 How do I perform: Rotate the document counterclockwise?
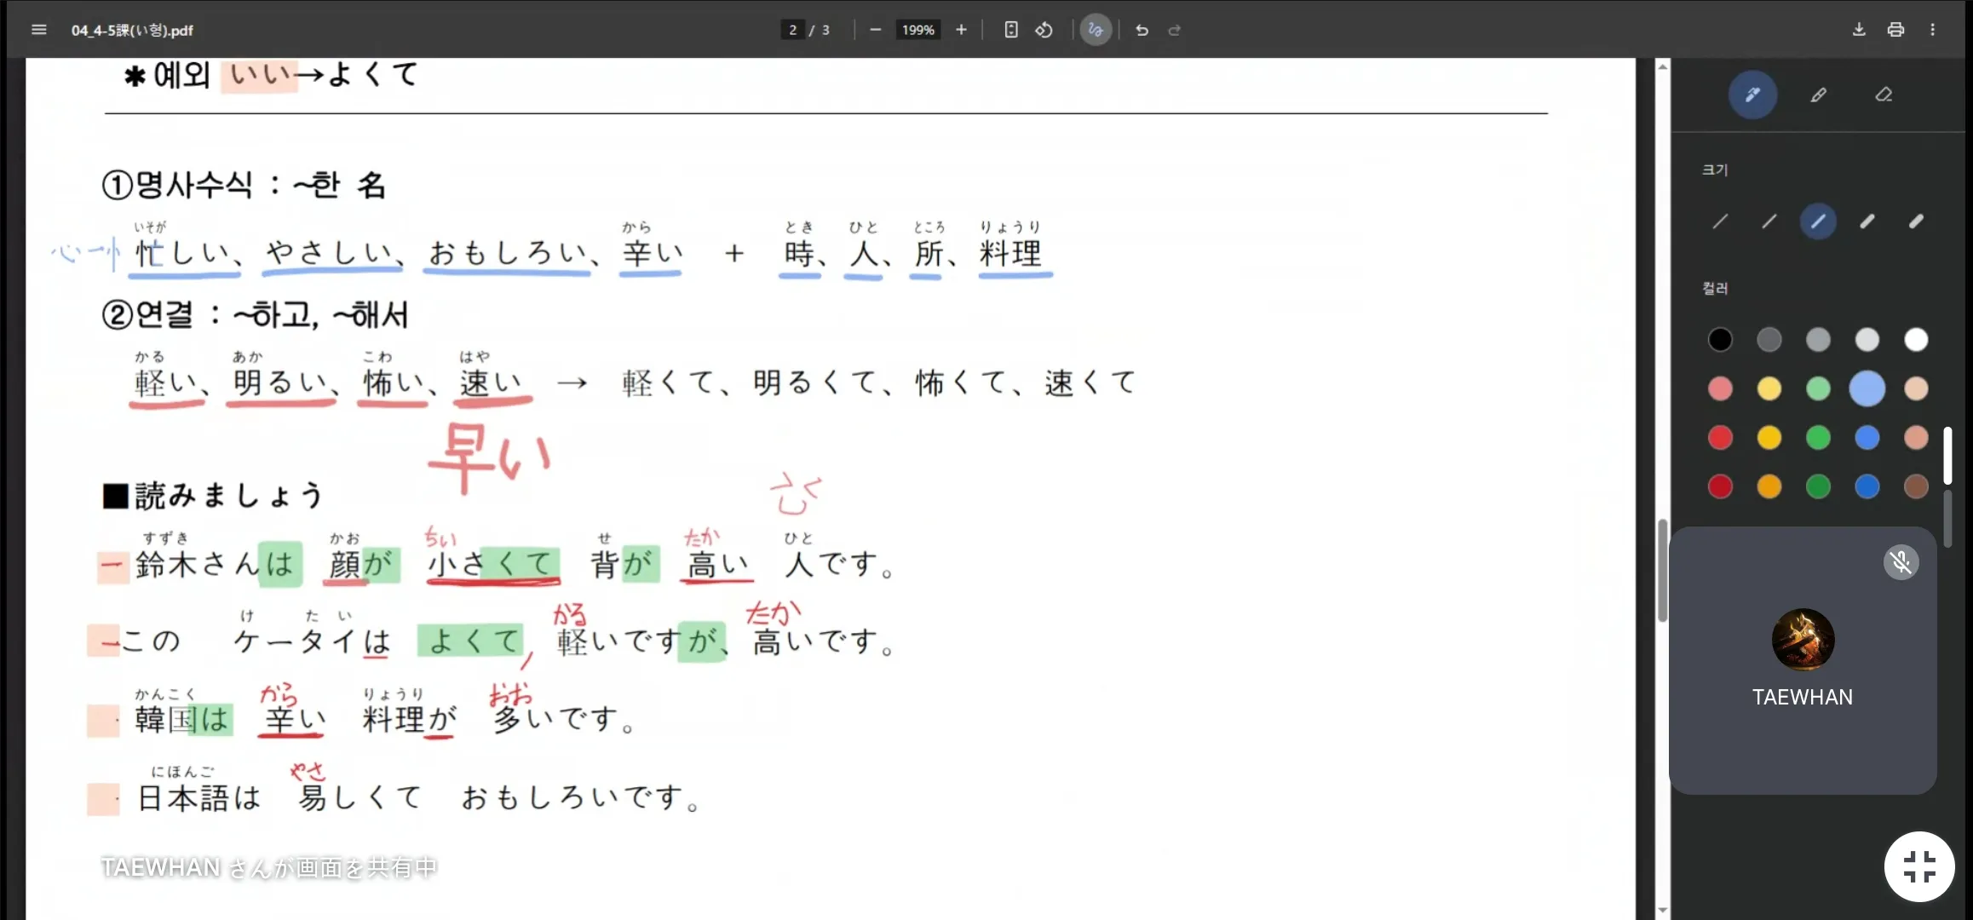pos(1044,30)
